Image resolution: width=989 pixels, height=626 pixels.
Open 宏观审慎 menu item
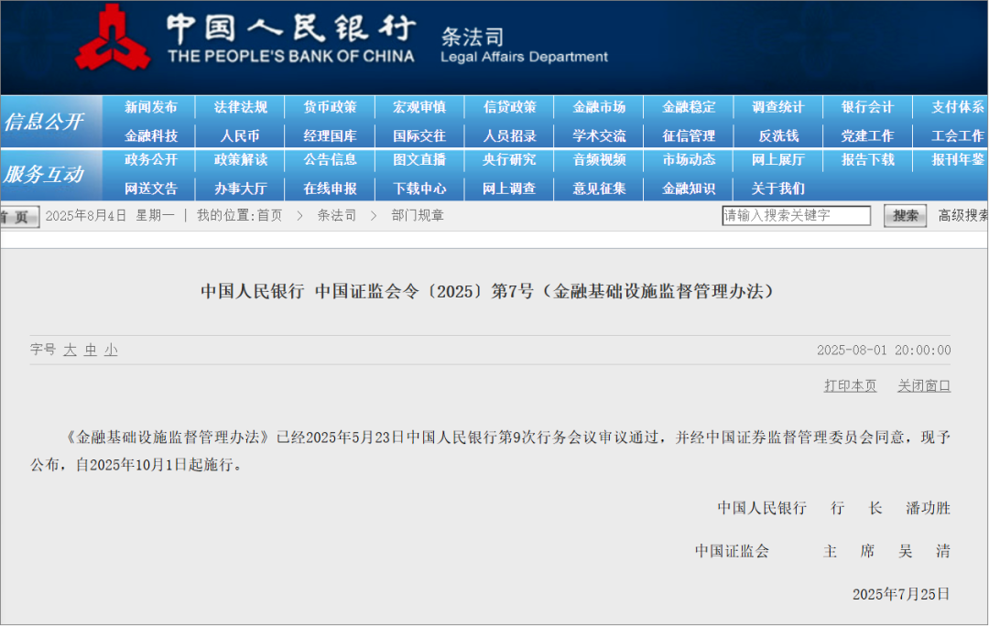click(x=419, y=107)
